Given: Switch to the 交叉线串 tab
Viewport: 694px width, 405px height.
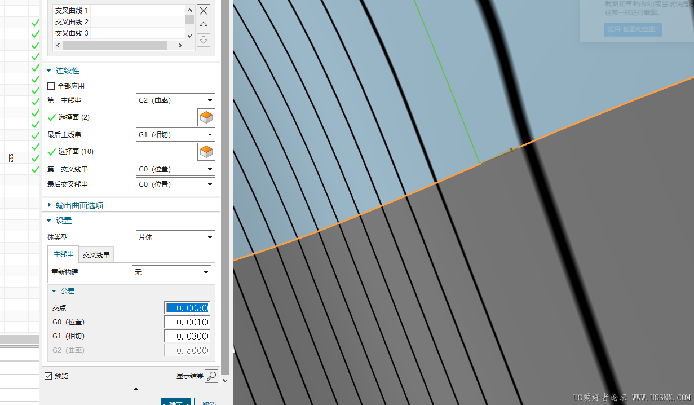Looking at the screenshot, I should 96,255.
